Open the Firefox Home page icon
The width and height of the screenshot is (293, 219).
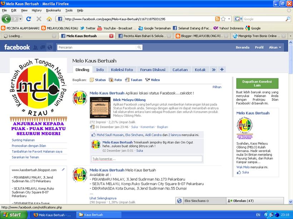49,19
